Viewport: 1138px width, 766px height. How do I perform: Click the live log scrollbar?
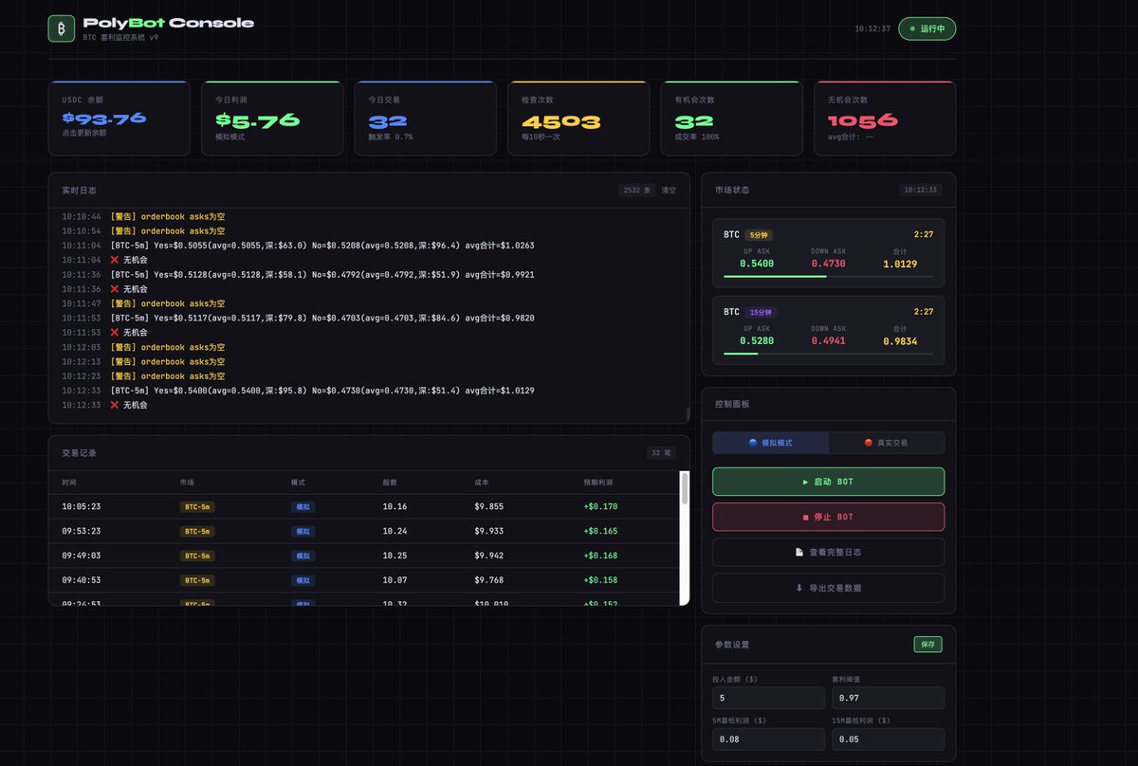pos(688,414)
